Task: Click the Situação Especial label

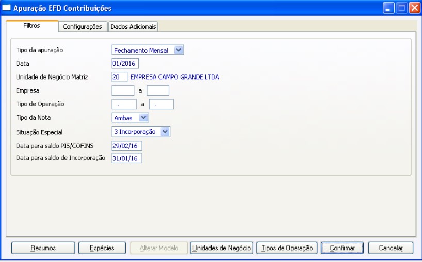Action: pyautogui.click(x=39, y=132)
